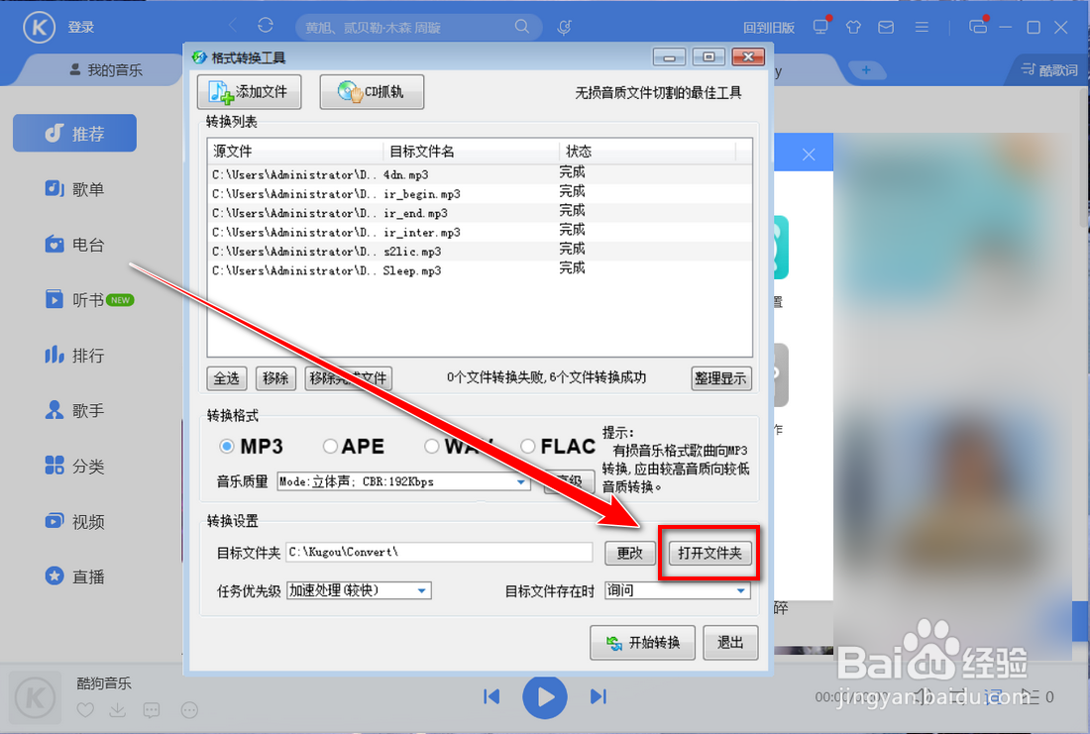Select the ir_begin.mp3 row

click(480, 193)
